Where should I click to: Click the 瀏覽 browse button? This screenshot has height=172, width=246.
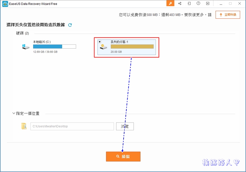tap(125, 126)
